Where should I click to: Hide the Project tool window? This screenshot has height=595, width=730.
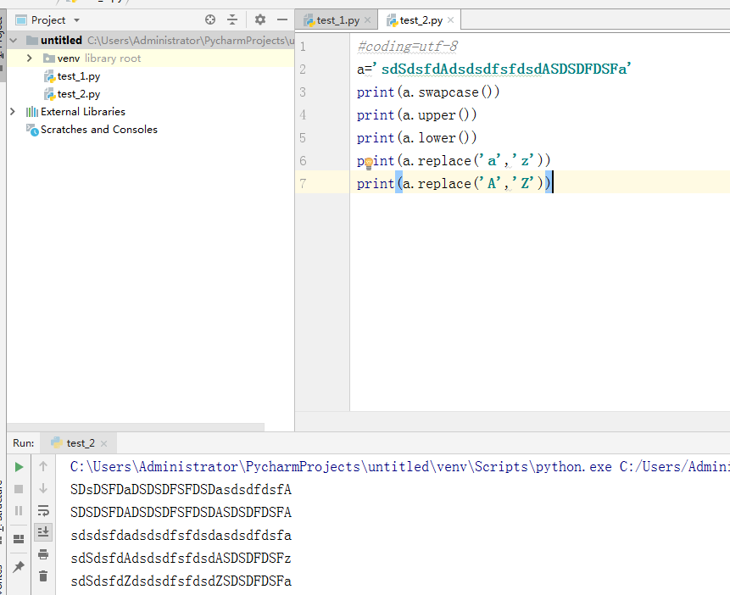281,19
